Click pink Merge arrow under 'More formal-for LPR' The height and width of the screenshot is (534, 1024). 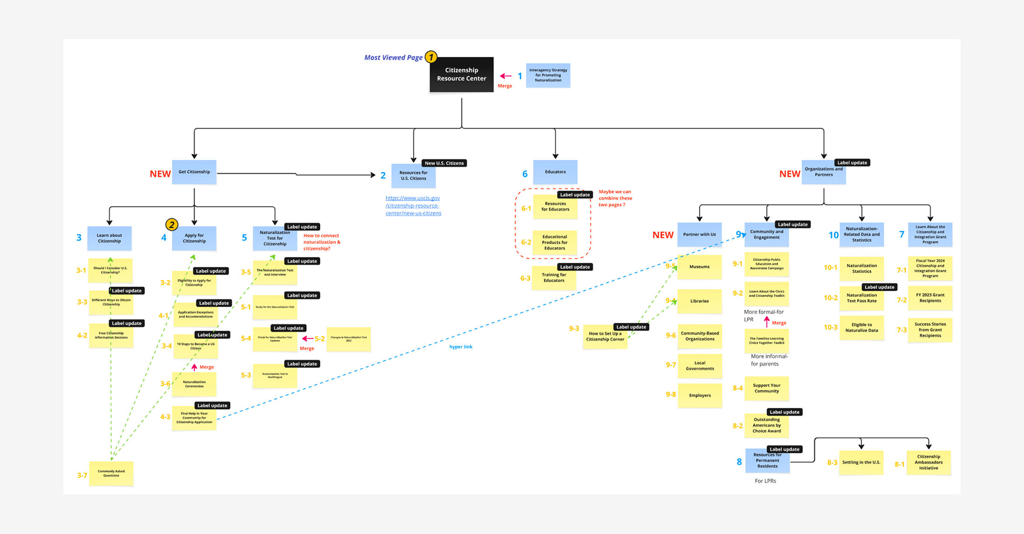(766, 322)
